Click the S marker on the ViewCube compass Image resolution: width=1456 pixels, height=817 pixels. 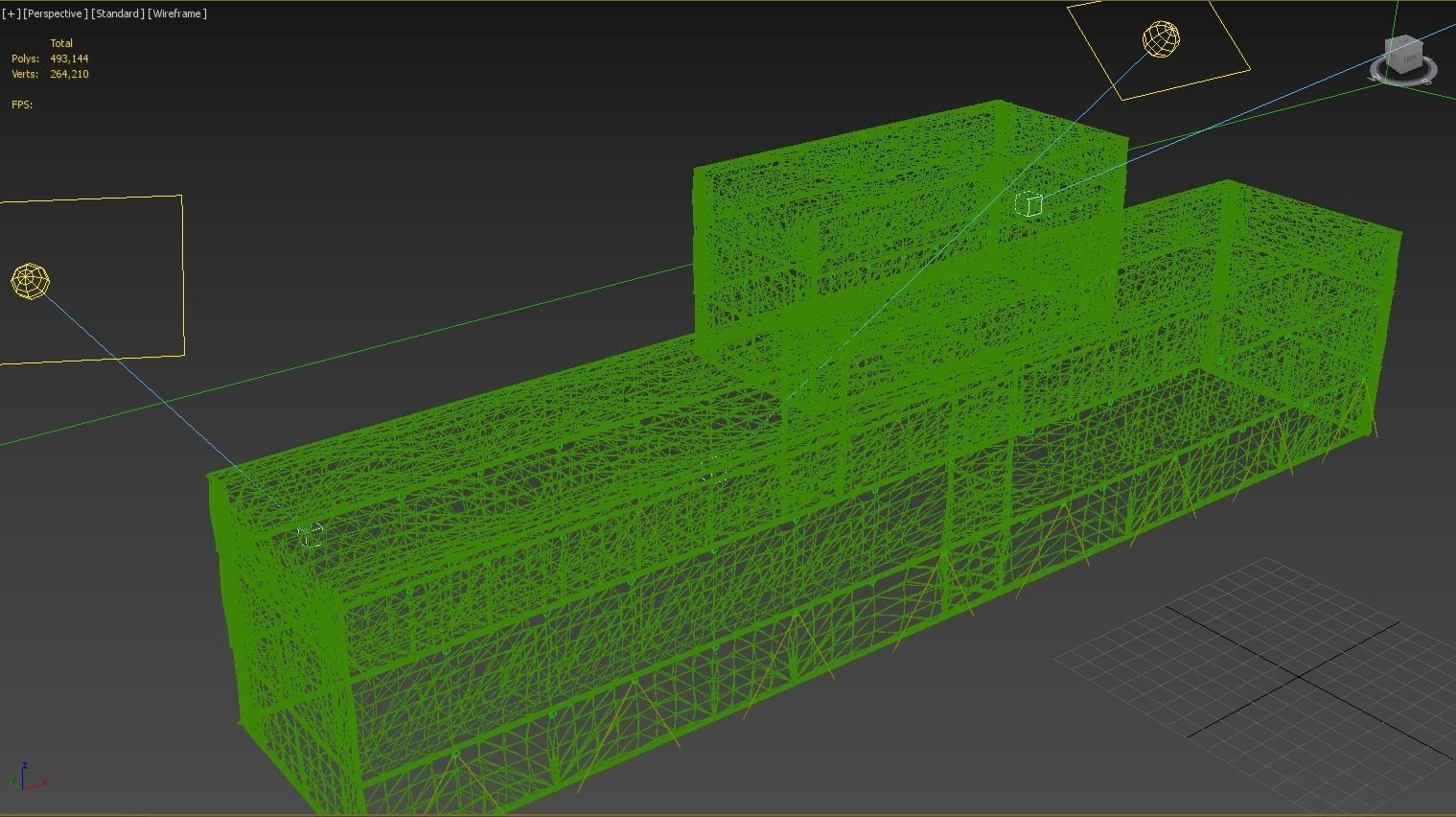tap(1426, 81)
